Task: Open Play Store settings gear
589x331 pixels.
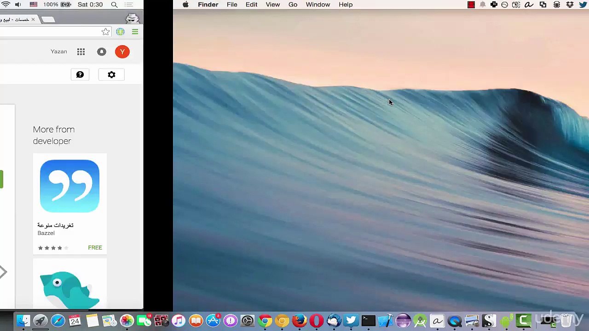Action: tap(111, 75)
